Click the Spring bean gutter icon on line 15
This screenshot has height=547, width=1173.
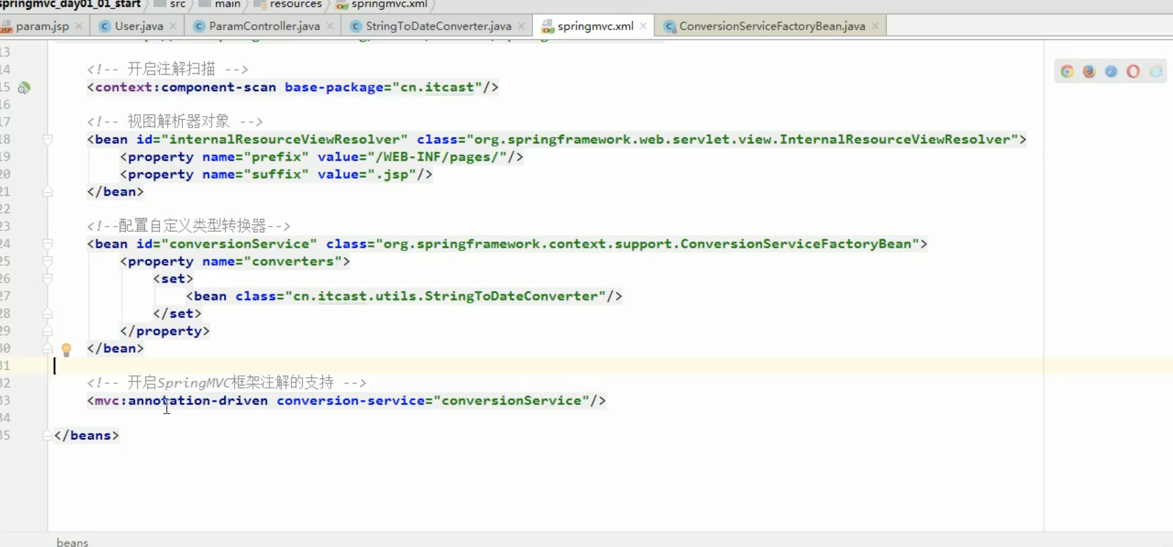coord(24,88)
